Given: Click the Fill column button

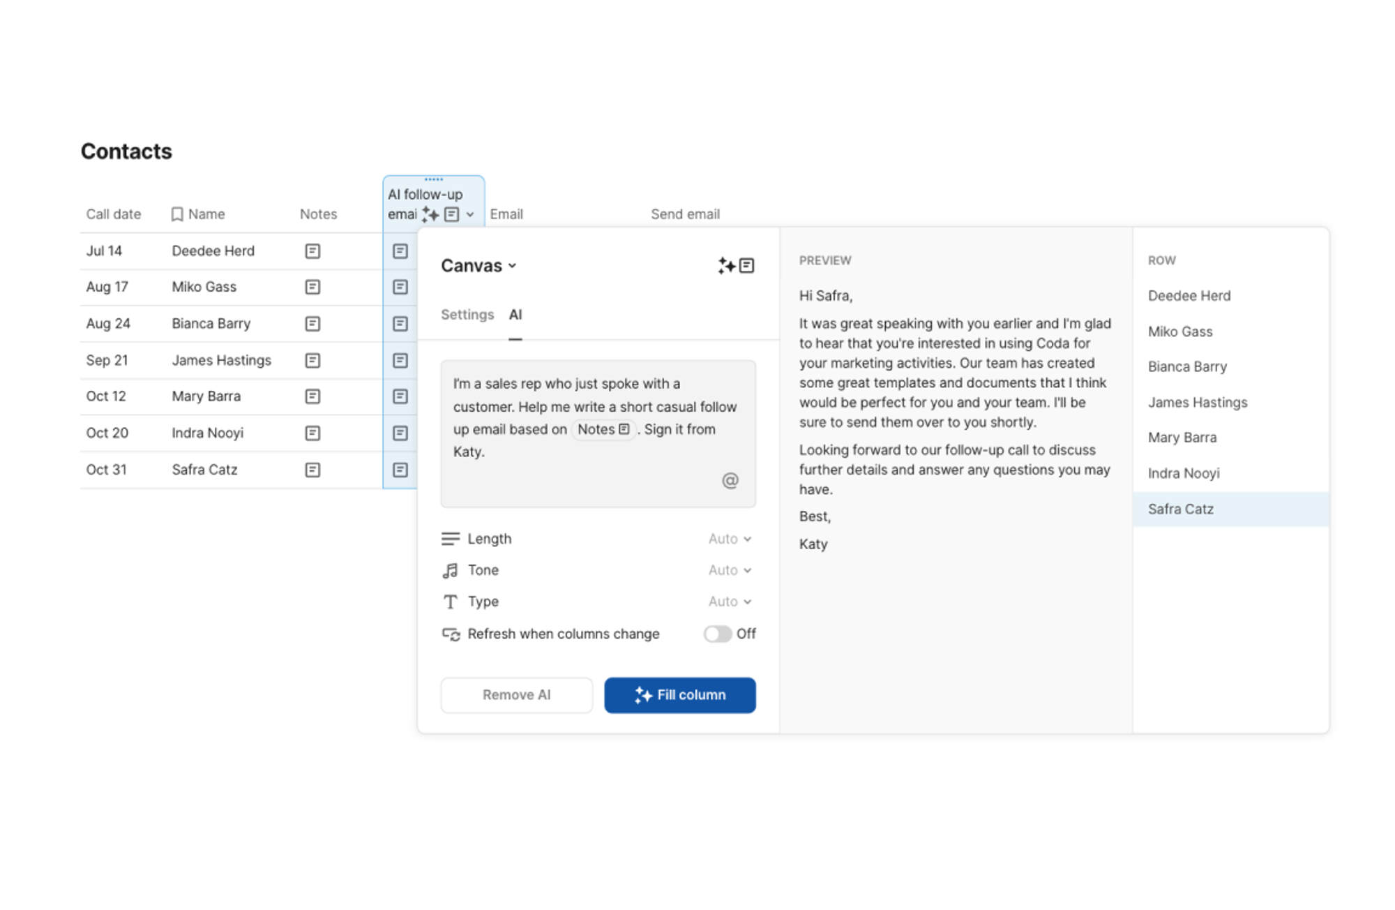Looking at the screenshot, I should point(679,696).
